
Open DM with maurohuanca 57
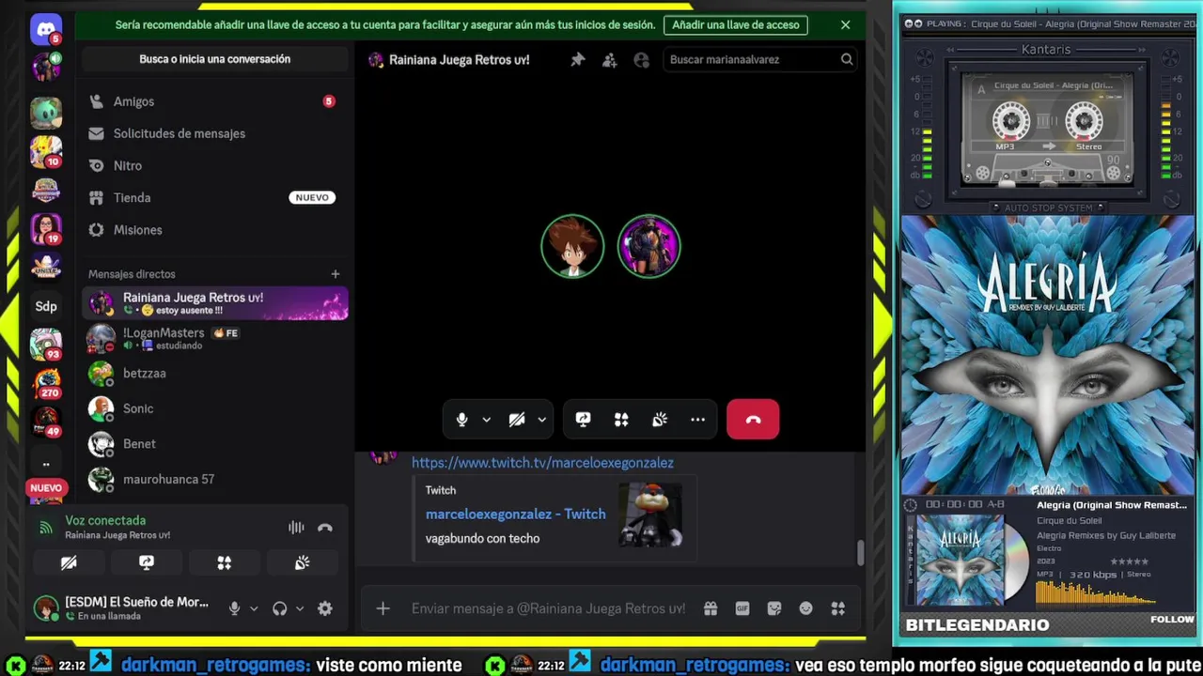click(214, 479)
